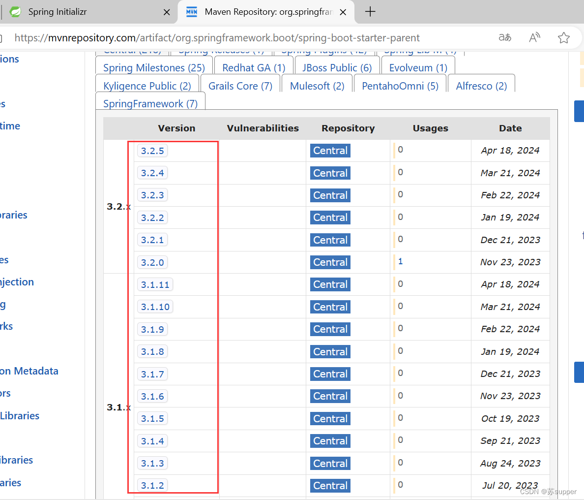Open the Mulesoft (2) tab
This screenshot has height=500, width=584.
(x=317, y=86)
